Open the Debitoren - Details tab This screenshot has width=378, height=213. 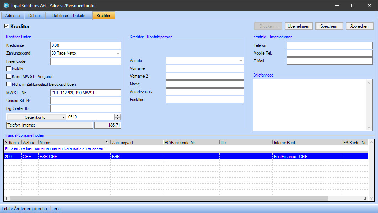pos(69,16)
